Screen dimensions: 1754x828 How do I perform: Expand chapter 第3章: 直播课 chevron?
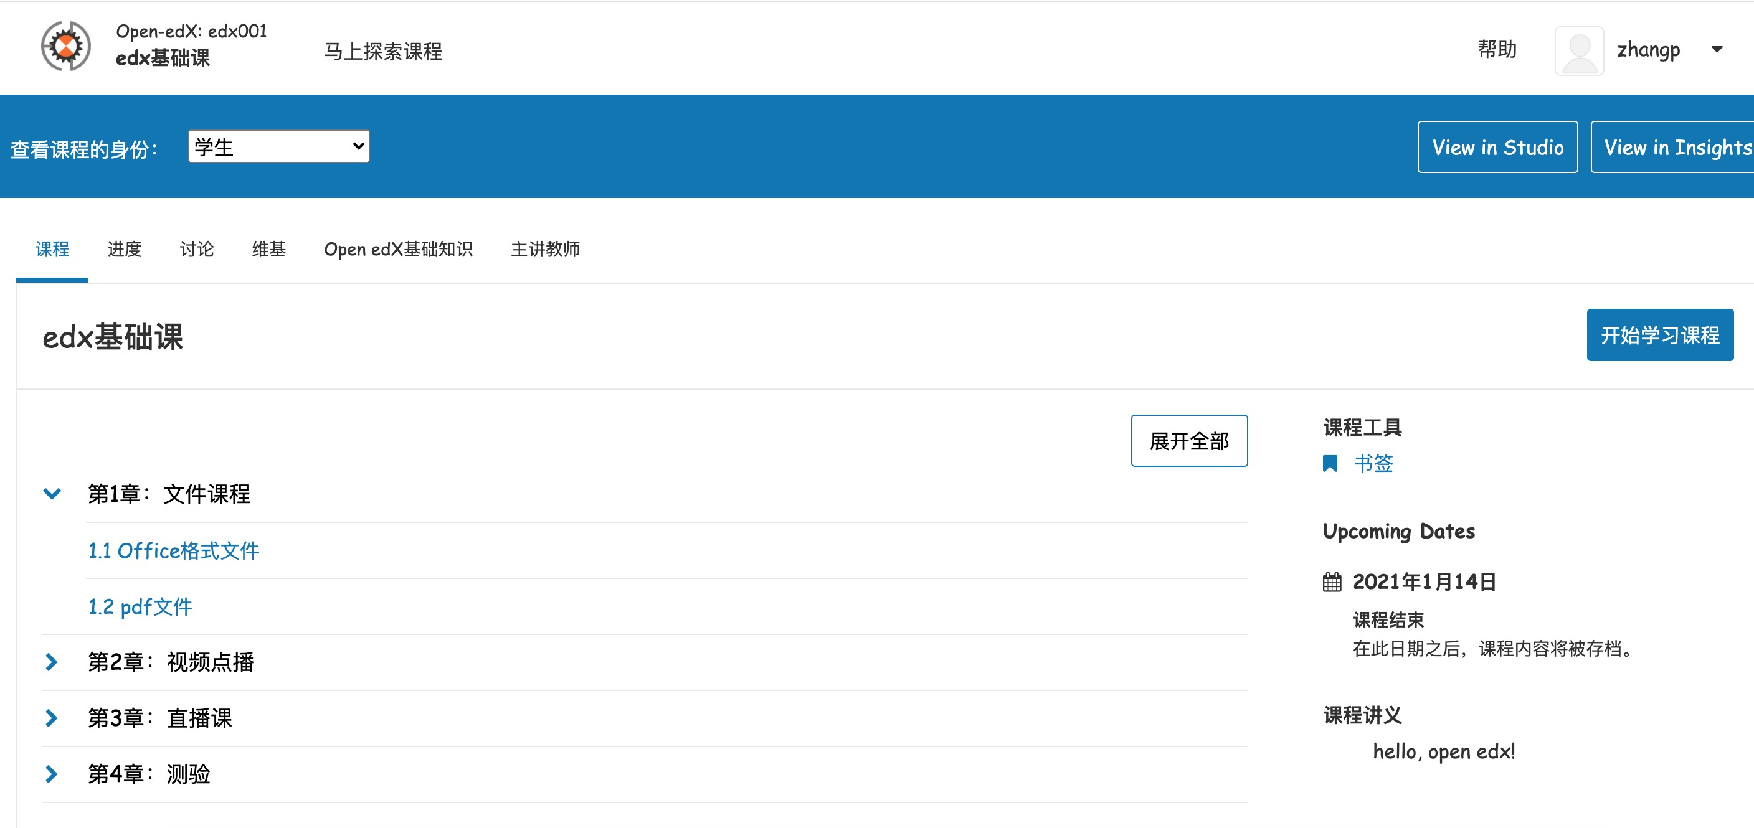tap(51, 718)
